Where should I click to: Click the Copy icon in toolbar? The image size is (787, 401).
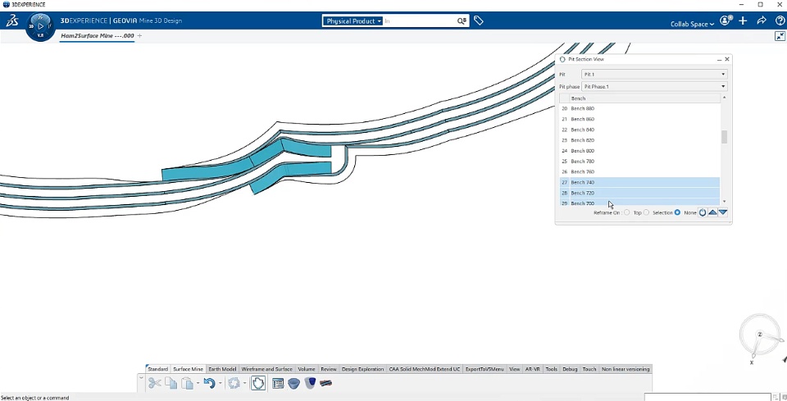point(171,384)
